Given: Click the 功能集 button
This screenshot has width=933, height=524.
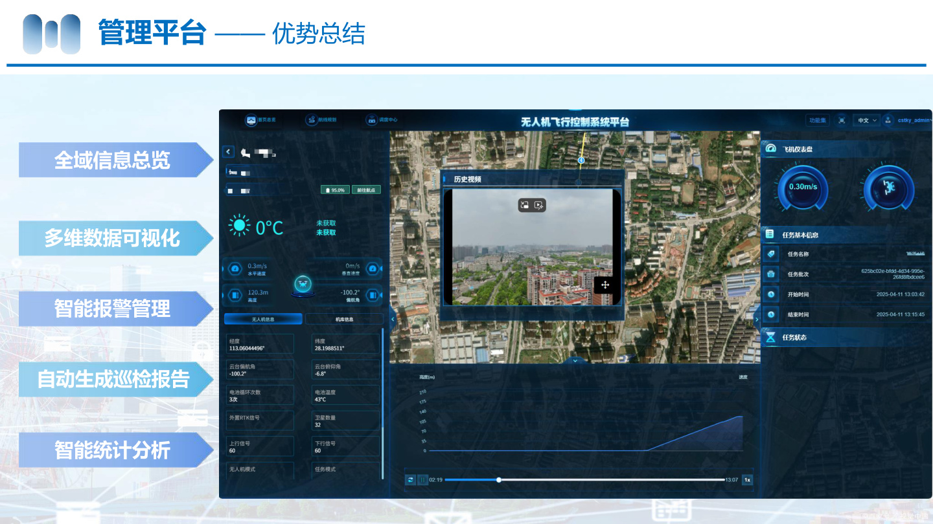Looking at the screenshot, I should pyautogui.click(x=818, y=120).
